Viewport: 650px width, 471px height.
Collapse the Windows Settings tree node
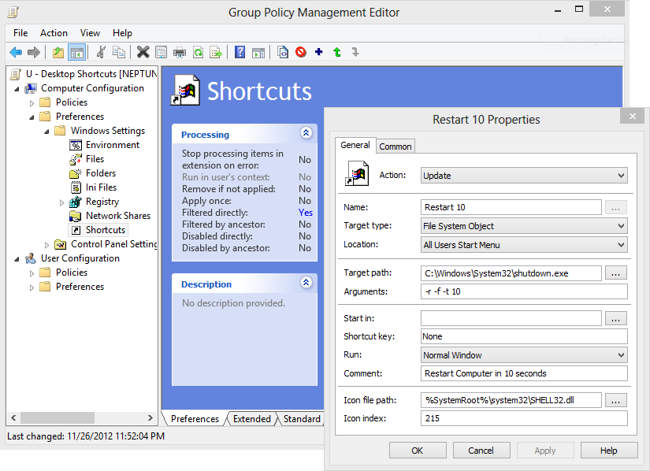point(46,130)
